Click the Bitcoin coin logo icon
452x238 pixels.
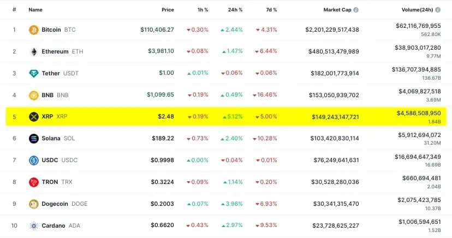(33, 29)
